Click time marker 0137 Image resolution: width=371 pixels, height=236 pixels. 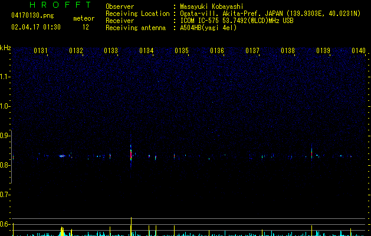click(x=252, y=51)
